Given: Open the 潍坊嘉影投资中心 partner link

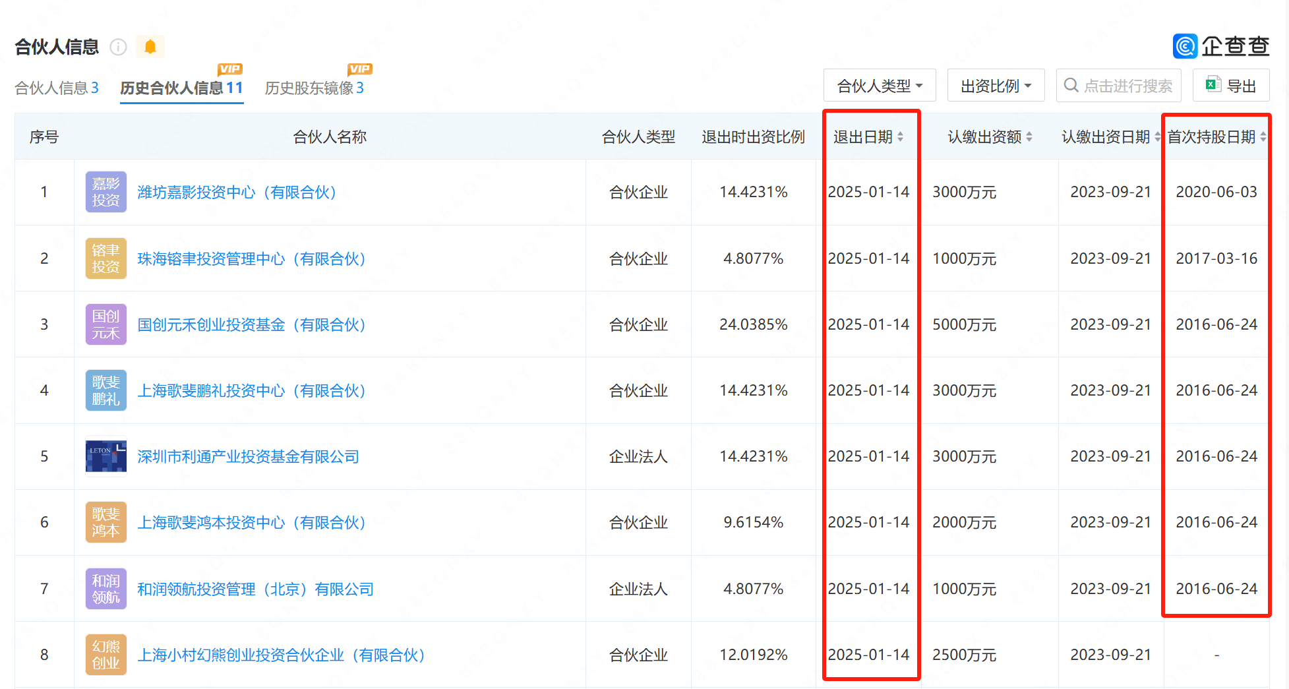Looking at the screenshot, I should [237, 192].
